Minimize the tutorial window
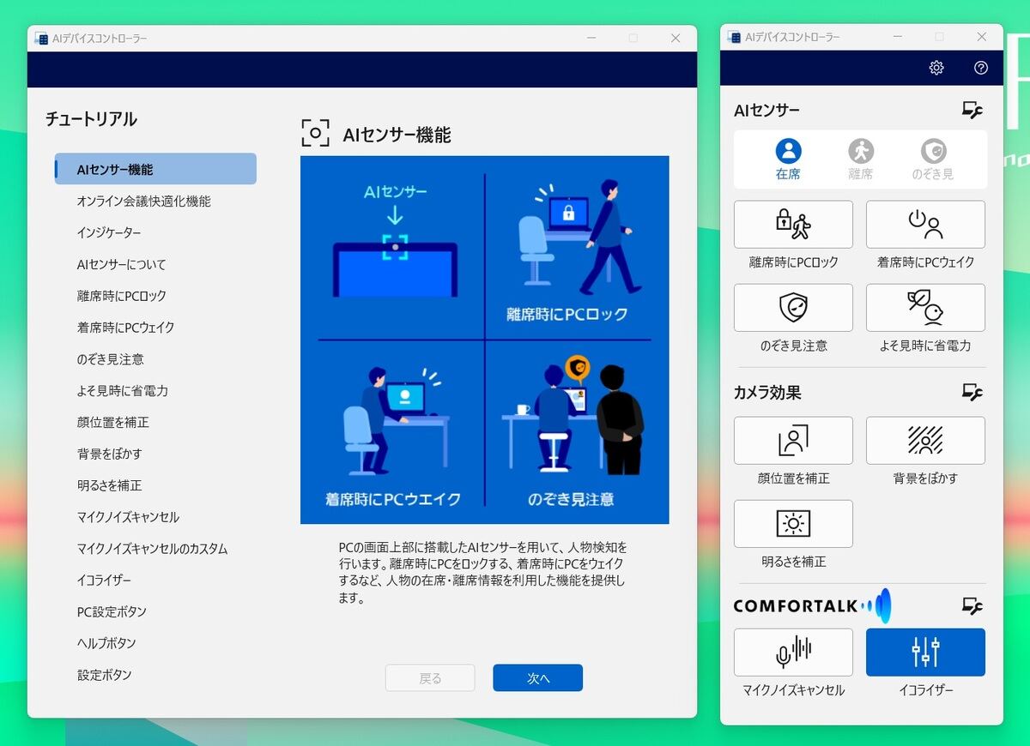The width and height of the screenshot is (1030, 746). (591, 38)
